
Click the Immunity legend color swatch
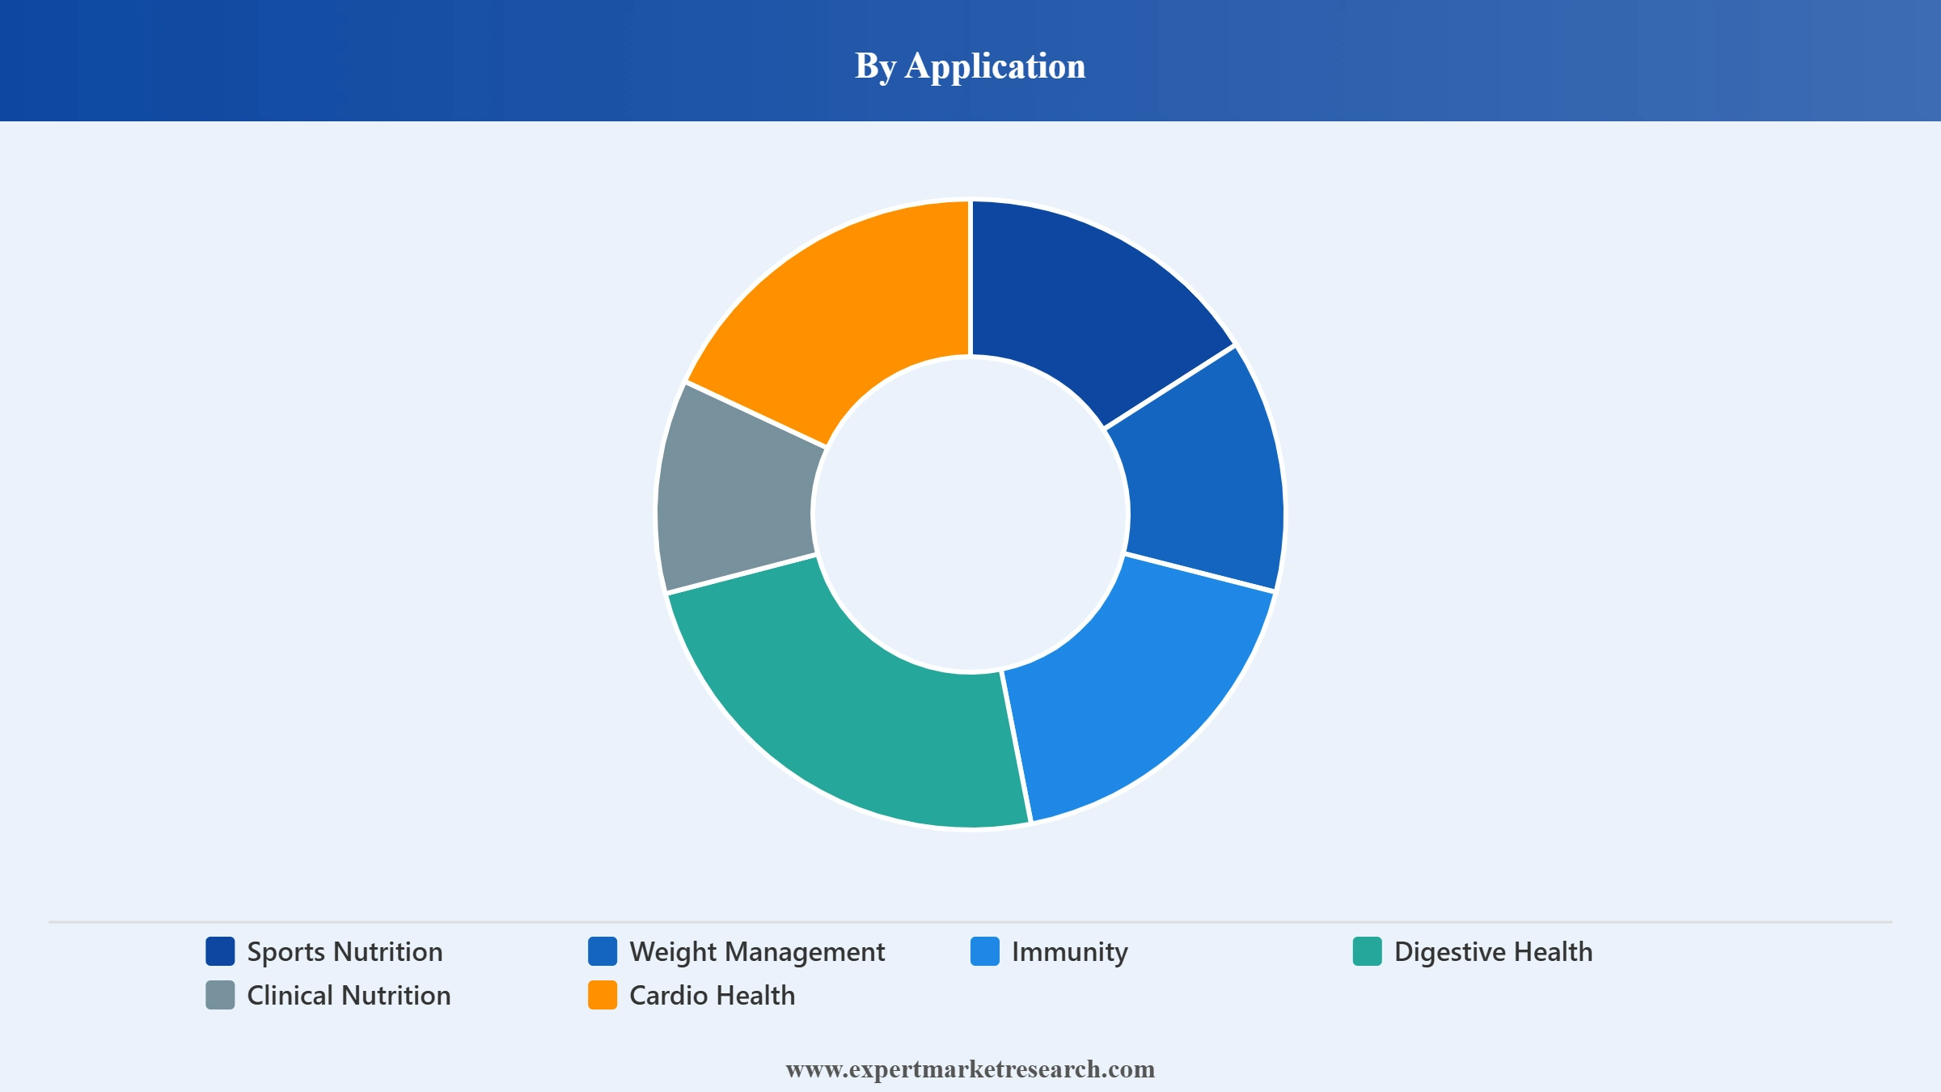[985, 951]
